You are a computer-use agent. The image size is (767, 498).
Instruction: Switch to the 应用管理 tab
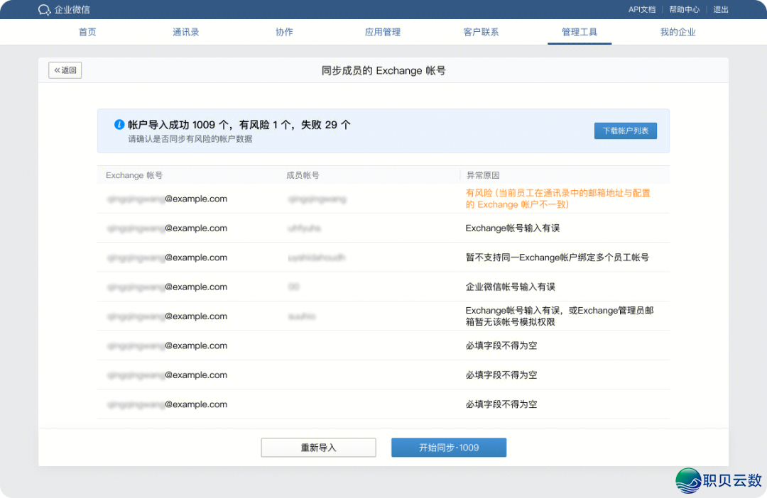point(383,32)
